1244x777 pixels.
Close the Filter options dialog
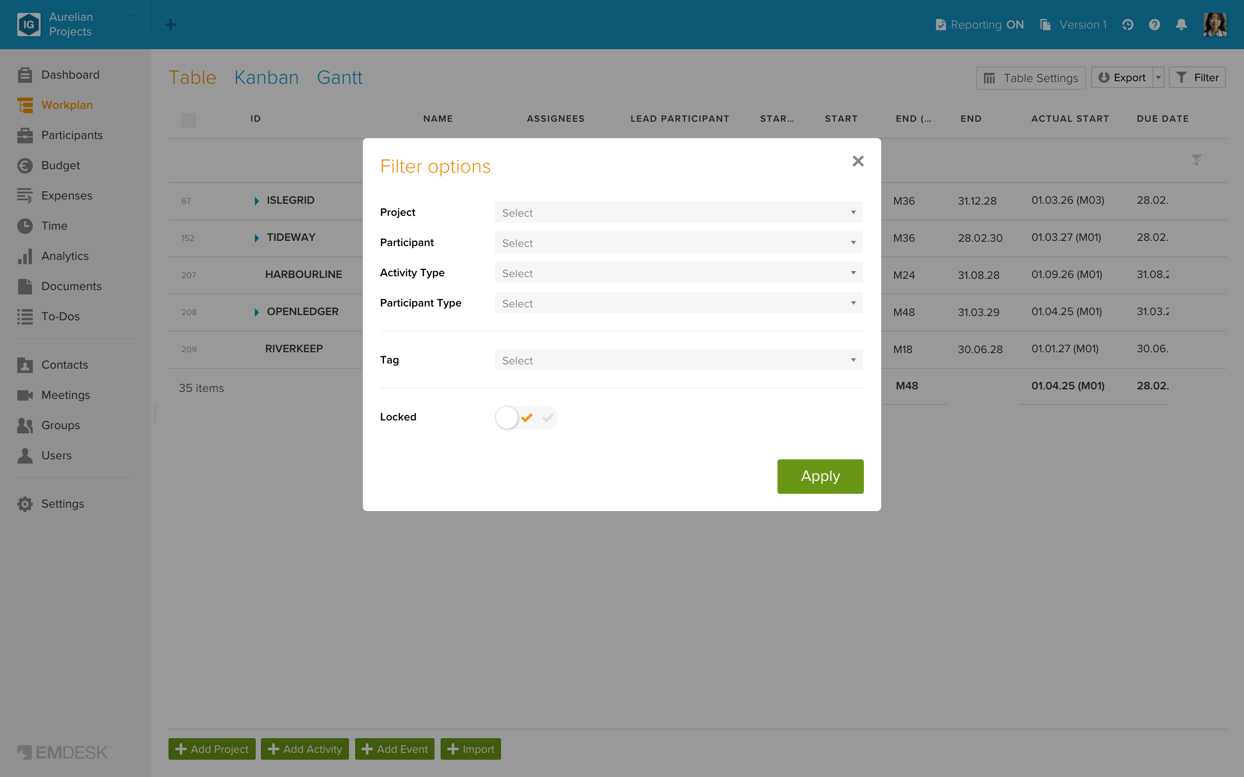pos(858,161)
